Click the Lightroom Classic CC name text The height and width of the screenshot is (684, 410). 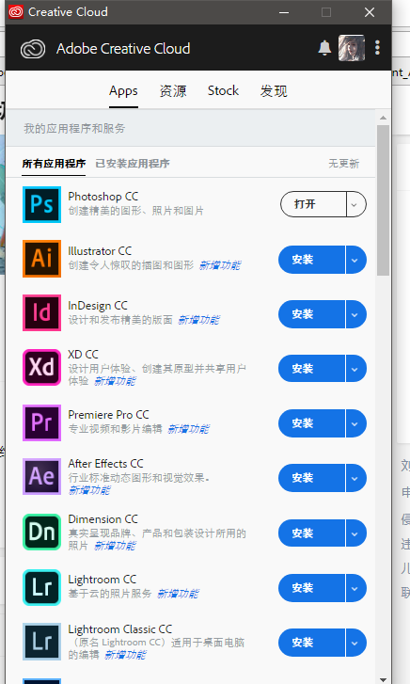point(120,629)
